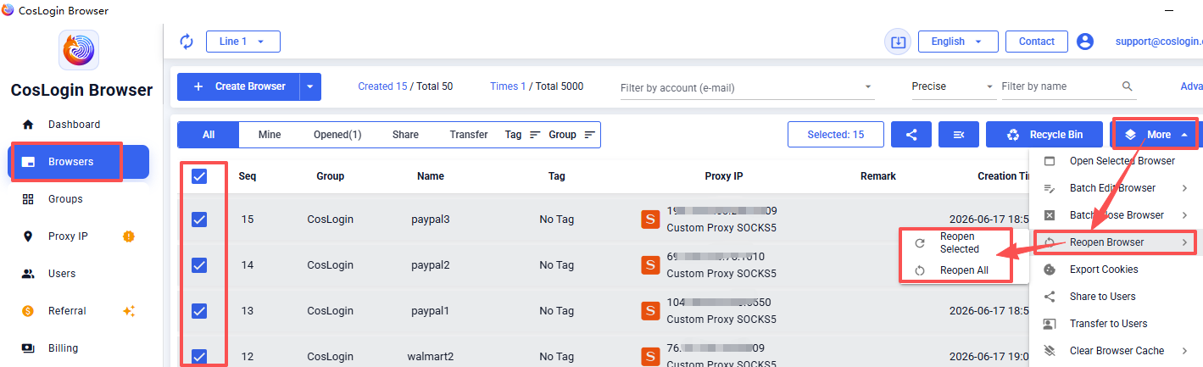Choose Transfer to Users menu entry
The width and height of the screenshot is (1203, 367).
click(1114, 324)
